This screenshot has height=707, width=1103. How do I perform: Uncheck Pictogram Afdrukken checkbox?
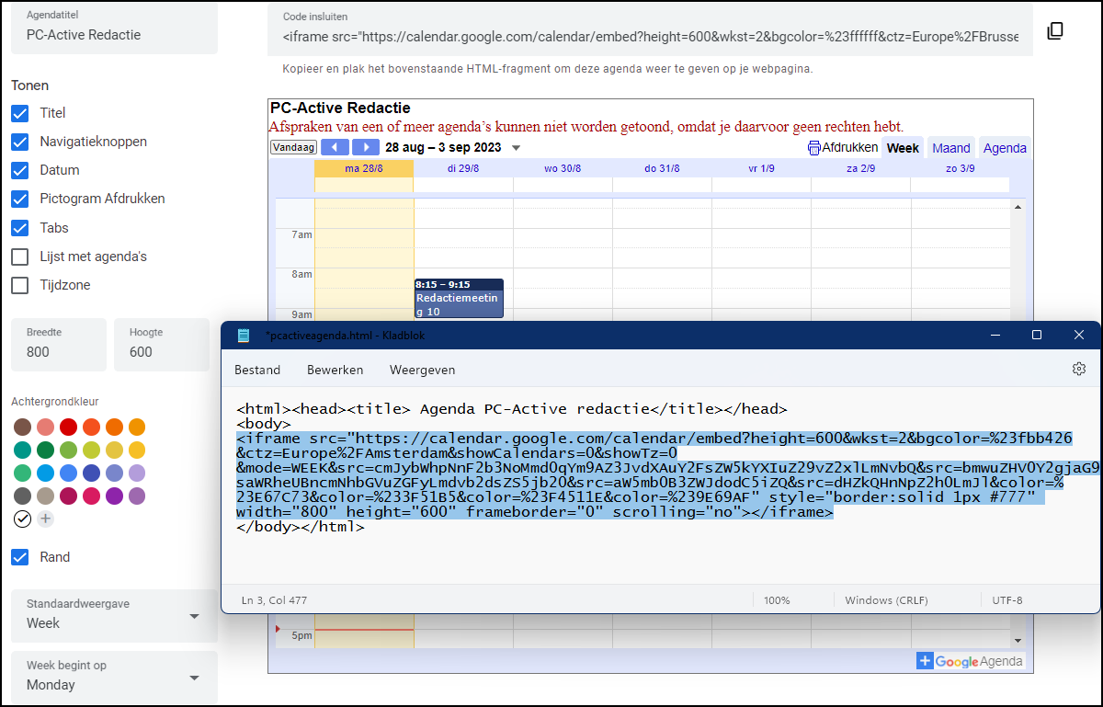[x=20, y=199]
